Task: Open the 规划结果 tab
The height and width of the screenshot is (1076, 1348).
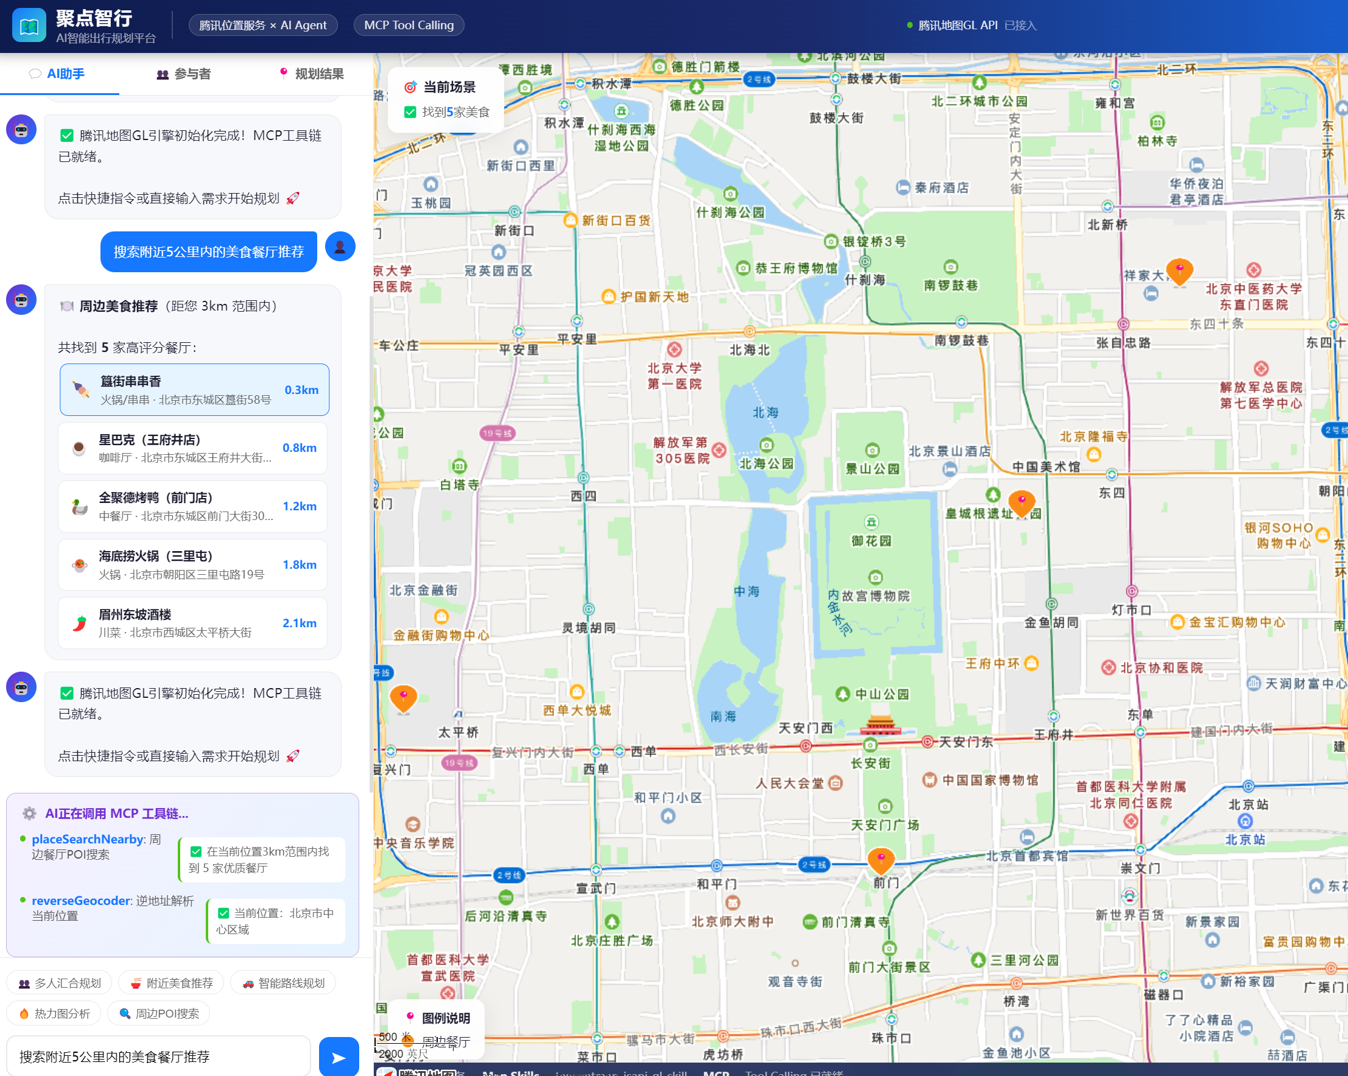Action: point(311,74)
